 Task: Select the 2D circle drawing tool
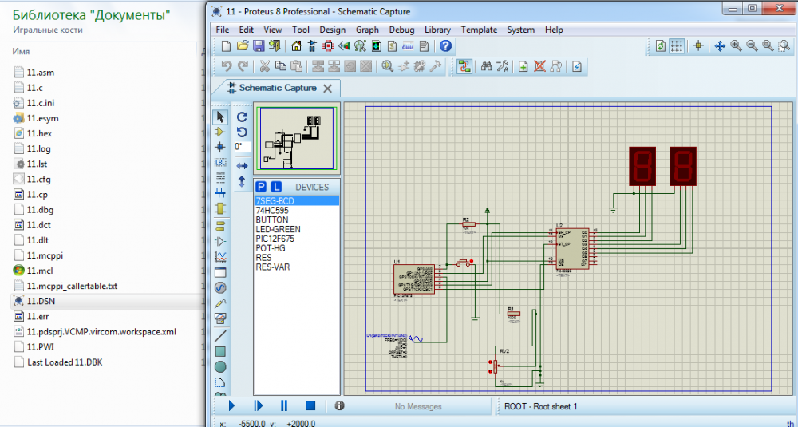point(220,367)
